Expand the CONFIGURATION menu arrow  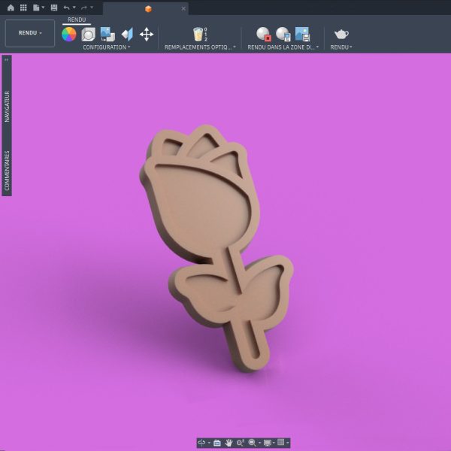129,47
